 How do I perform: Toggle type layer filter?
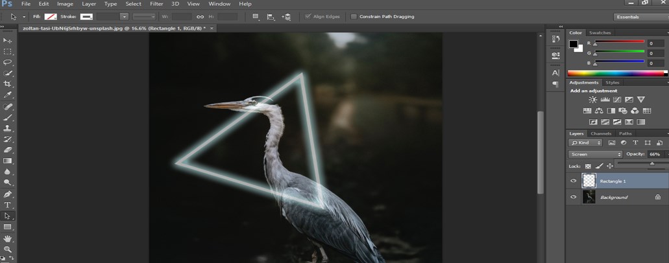635,143
